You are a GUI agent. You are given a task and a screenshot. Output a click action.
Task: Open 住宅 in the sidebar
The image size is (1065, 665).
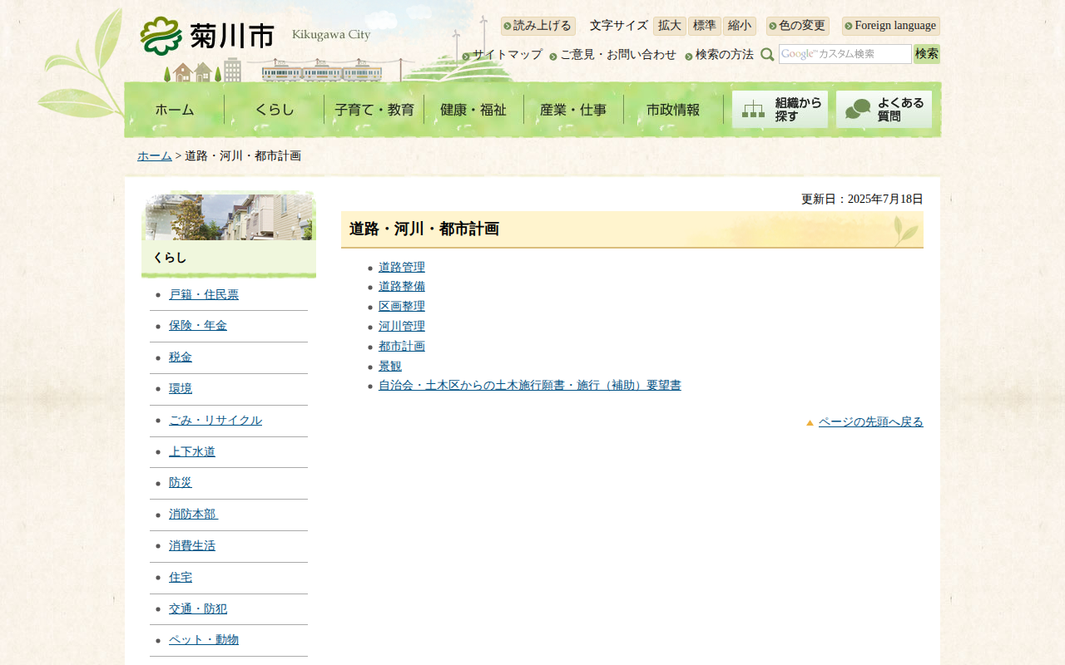tap(181, 578)
